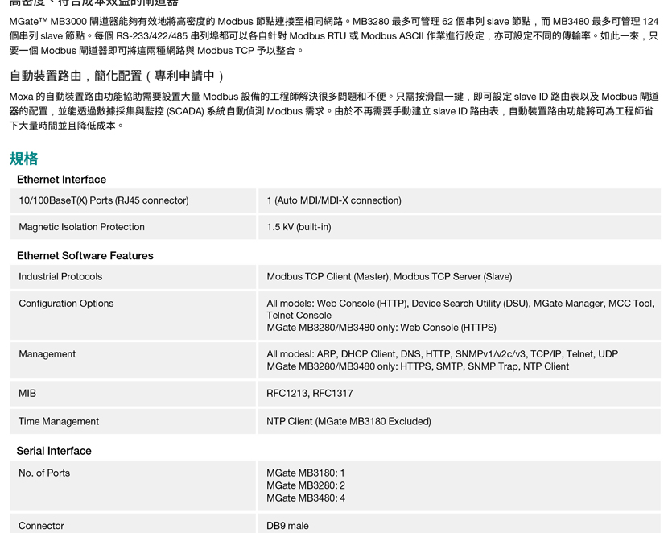Click the line ending 下大量時間並且降低成本
The image size is (668, 533).
coord(67,126)
